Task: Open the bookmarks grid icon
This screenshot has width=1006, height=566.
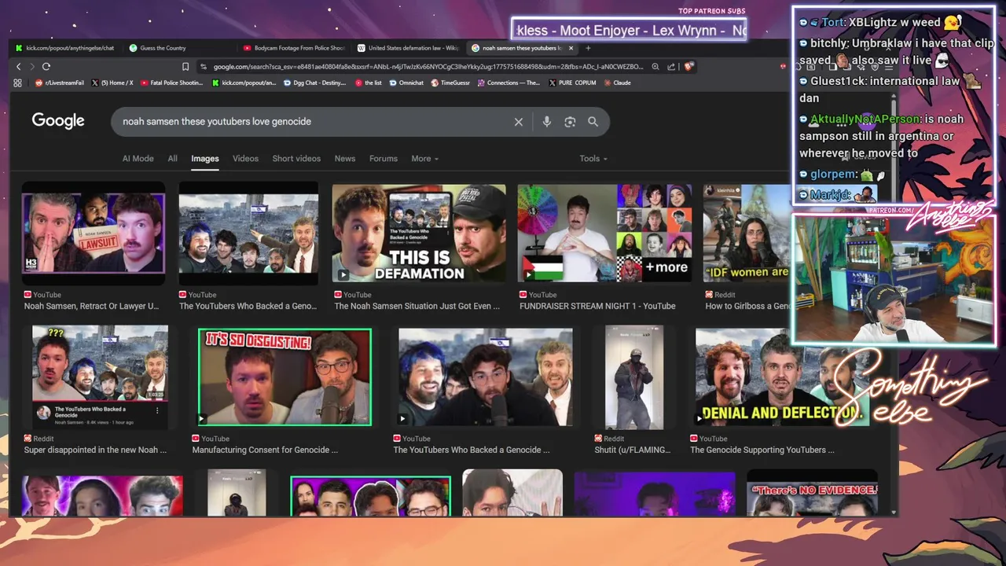Action: click(18, 83)
